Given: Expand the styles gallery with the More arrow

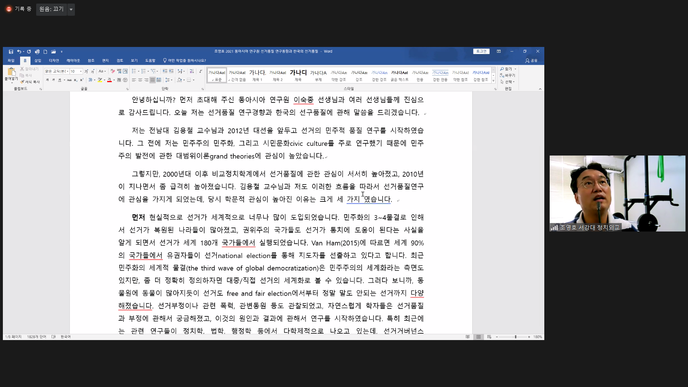Looking at the screenshot, I should coord(493,81).
